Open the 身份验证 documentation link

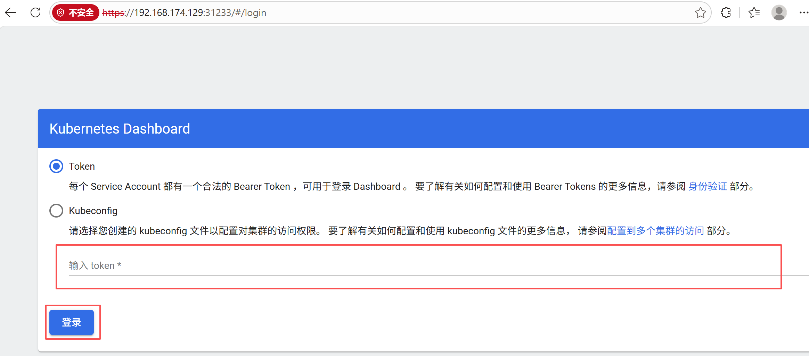[708, 186]
